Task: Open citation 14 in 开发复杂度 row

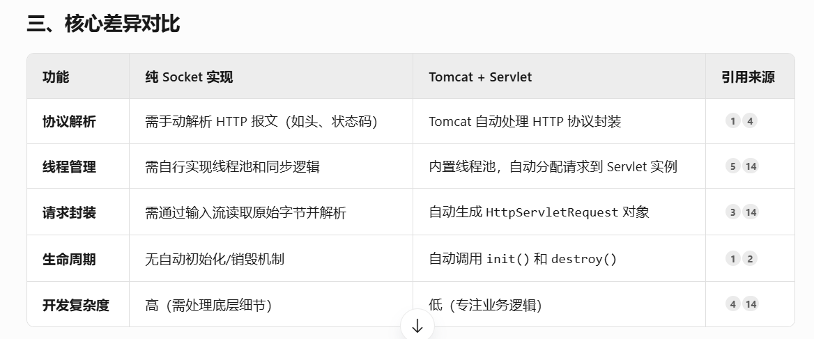Action: 751,304
